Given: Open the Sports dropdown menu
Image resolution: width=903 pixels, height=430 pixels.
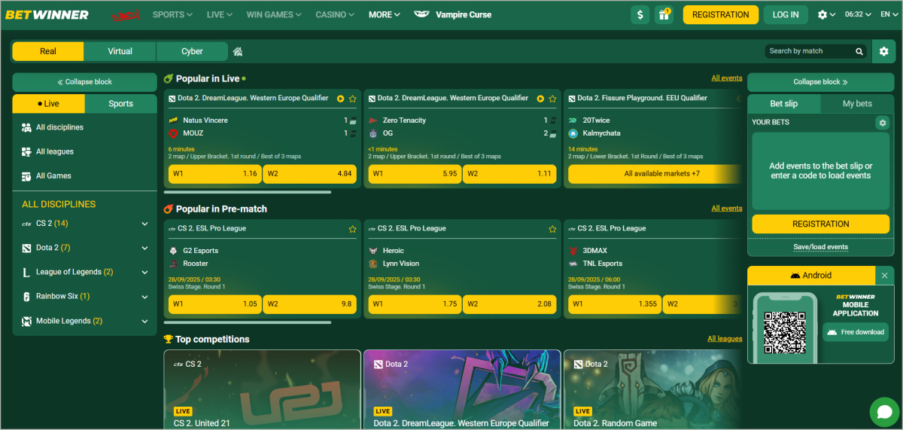Looking at the screenshot, I should [x=172, y=14].
